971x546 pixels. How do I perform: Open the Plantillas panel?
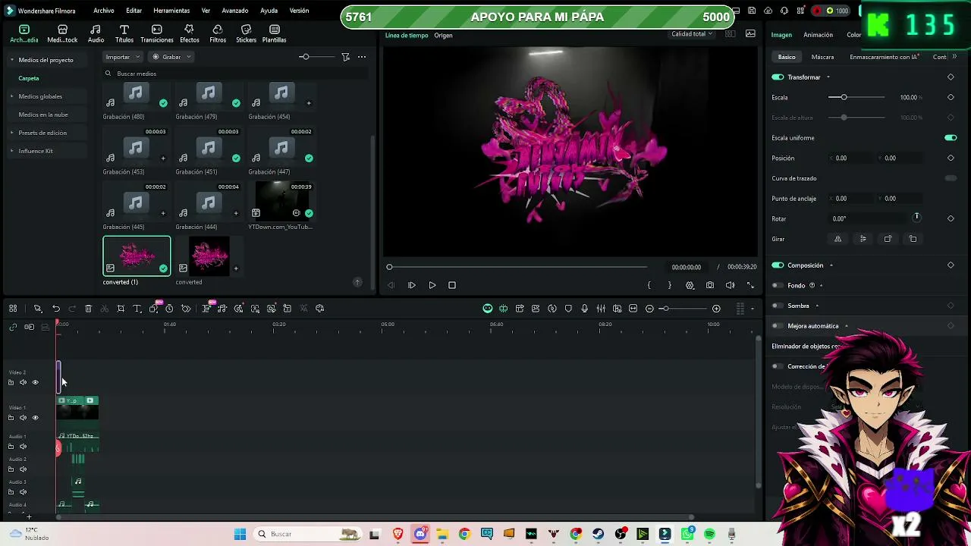click(275, 33)
